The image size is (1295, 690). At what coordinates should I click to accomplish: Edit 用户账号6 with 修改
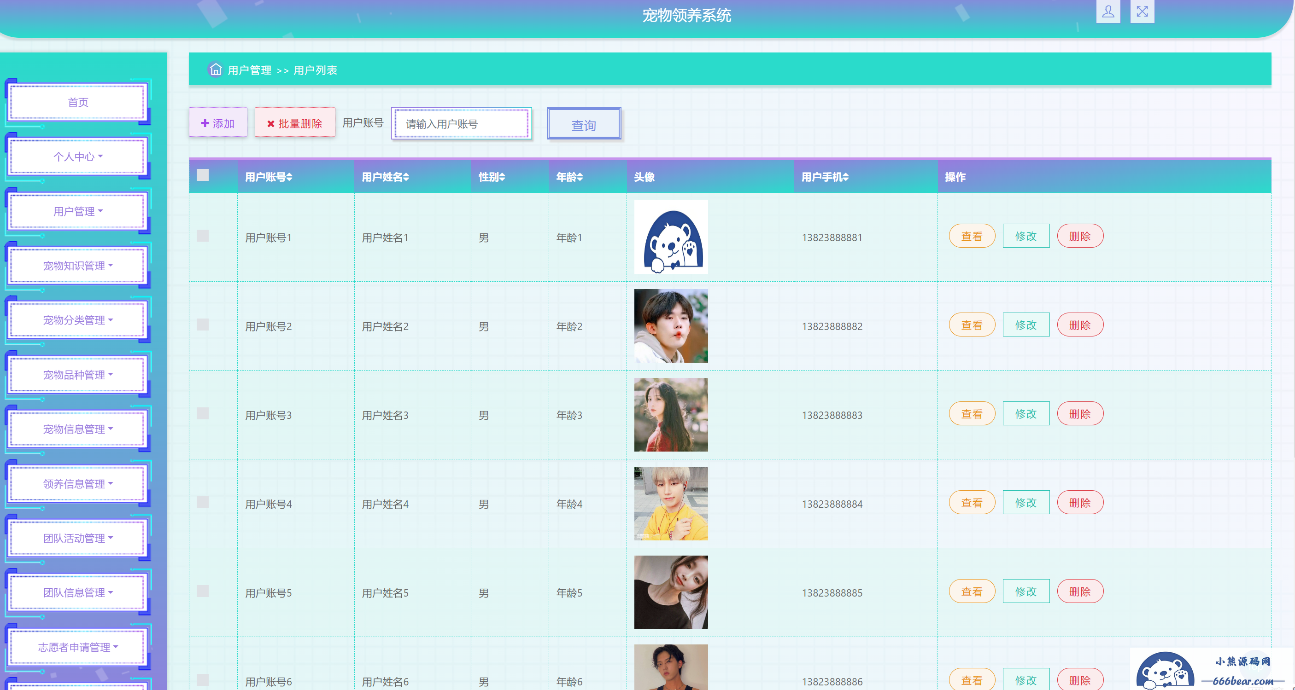(1026, 680)
